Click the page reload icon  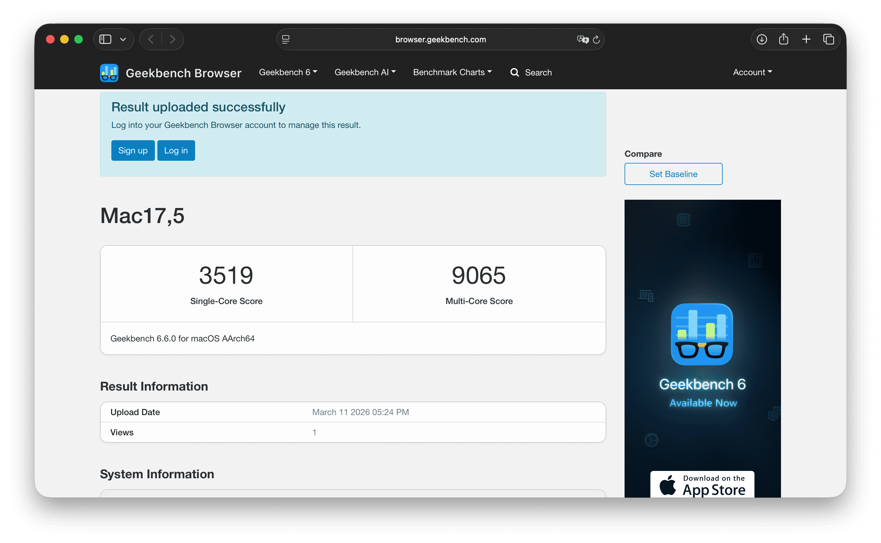[x=596, y=40]
